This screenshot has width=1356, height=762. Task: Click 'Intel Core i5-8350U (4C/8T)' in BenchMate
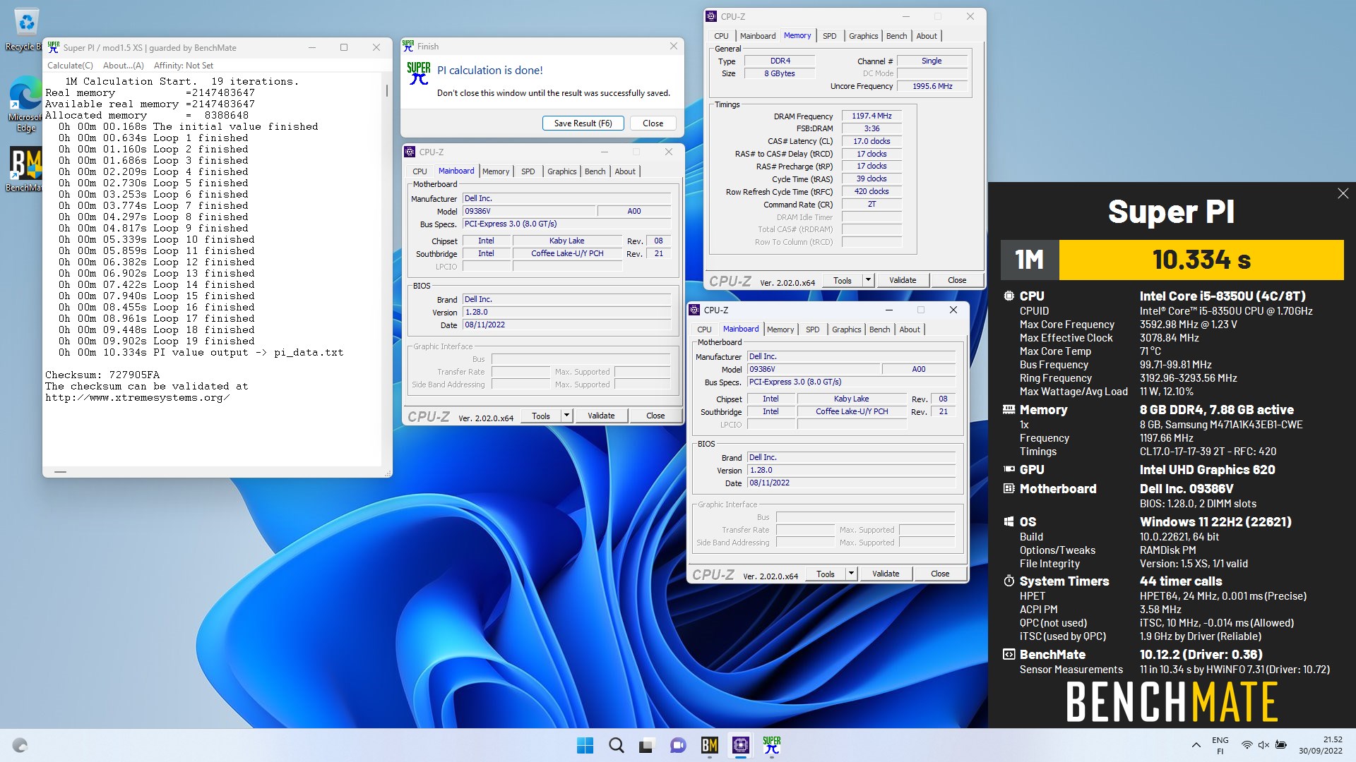[1223, 296]
